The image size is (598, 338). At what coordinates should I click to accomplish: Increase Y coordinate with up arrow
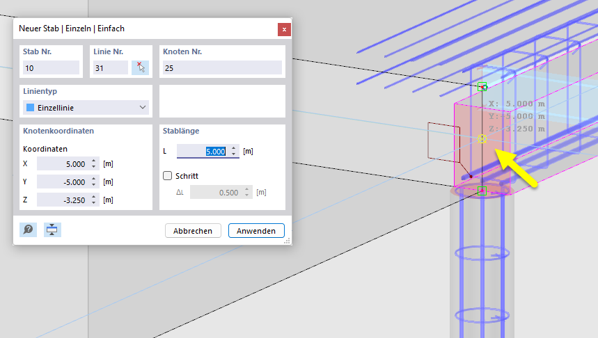(x=94, y=179)
